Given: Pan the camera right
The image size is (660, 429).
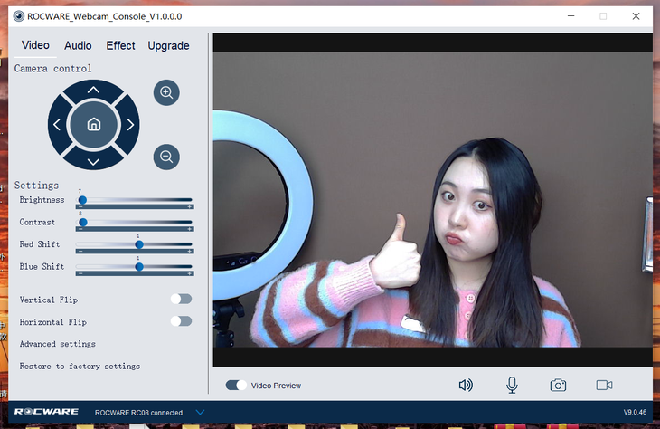Looking at the screenshot, I should click(130, 125).
